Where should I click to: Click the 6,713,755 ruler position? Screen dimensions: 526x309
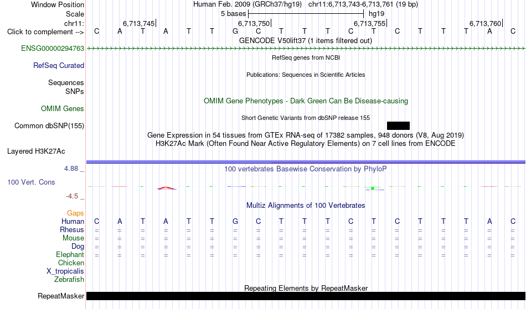pyautogui.click(x=370, y=23)
